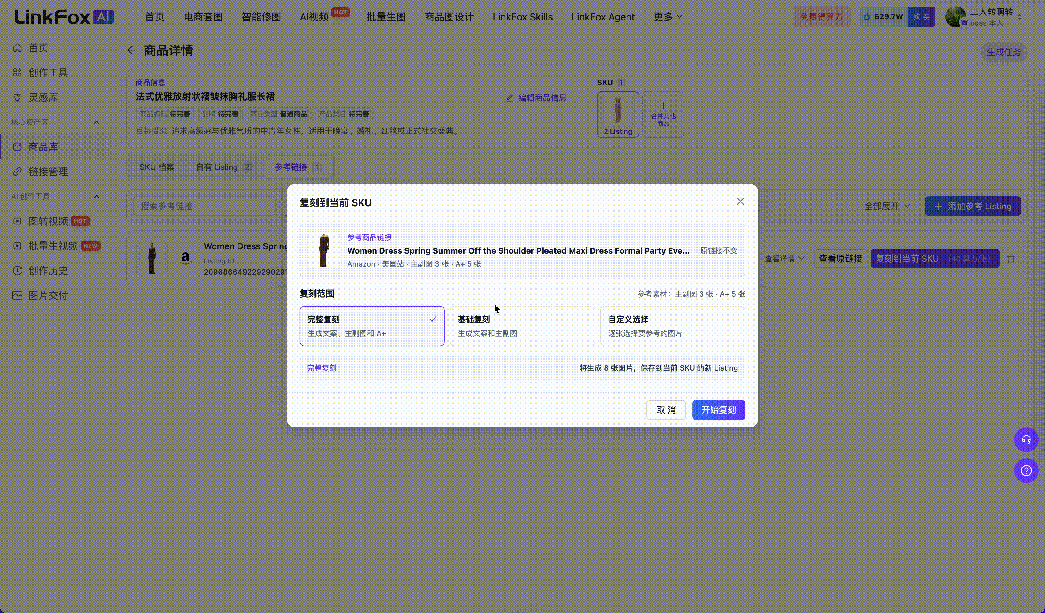The image size is (1045, 613).
Task: Click the 创作工具 icon in sidebar
Action: click(17, 72)
